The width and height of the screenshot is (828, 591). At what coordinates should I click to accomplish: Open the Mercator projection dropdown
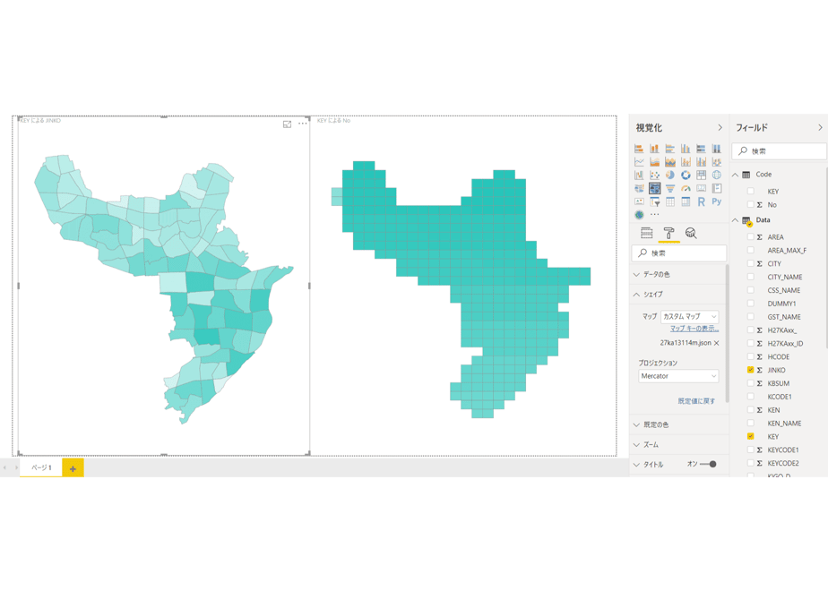pyautogui.click(x=678, y=376)
